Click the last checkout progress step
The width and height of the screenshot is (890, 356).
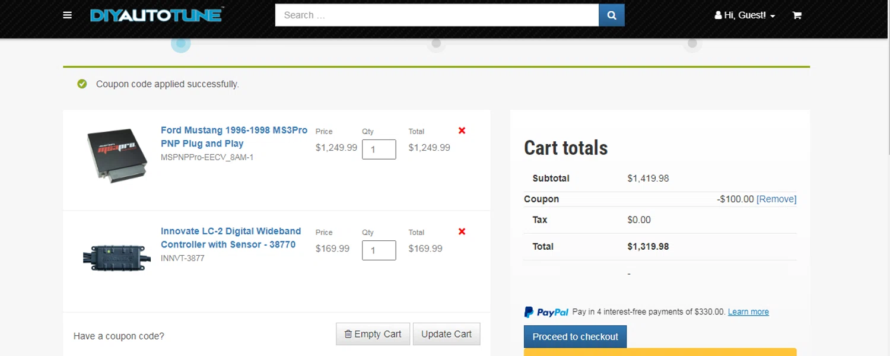click(x=692, y=43)
